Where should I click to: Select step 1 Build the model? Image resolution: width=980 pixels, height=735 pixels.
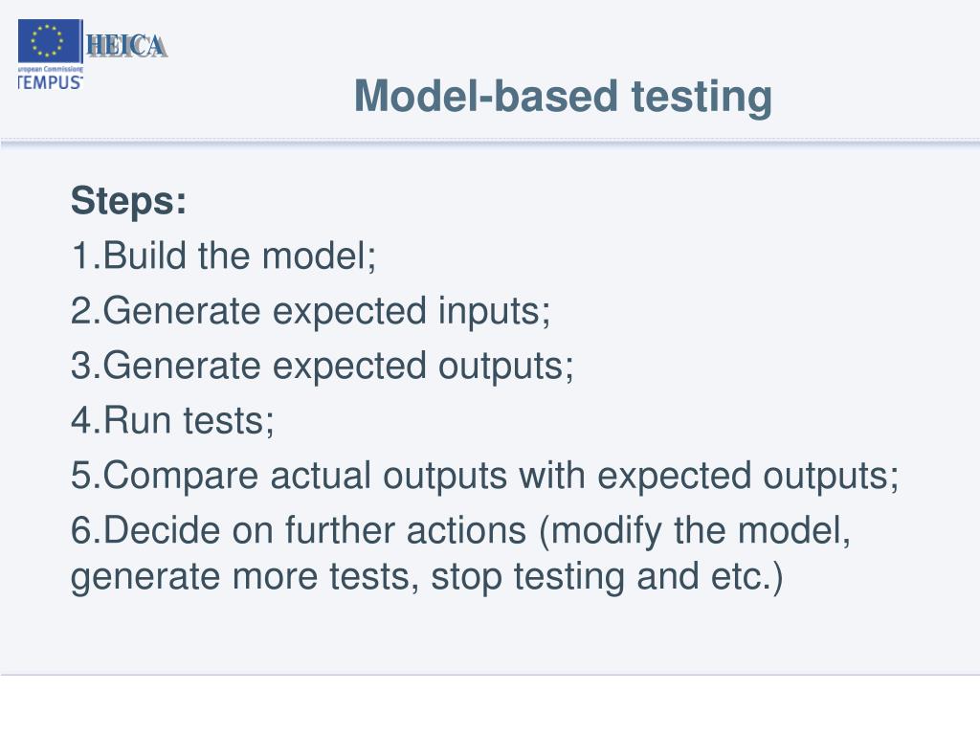tap(224, 255)
